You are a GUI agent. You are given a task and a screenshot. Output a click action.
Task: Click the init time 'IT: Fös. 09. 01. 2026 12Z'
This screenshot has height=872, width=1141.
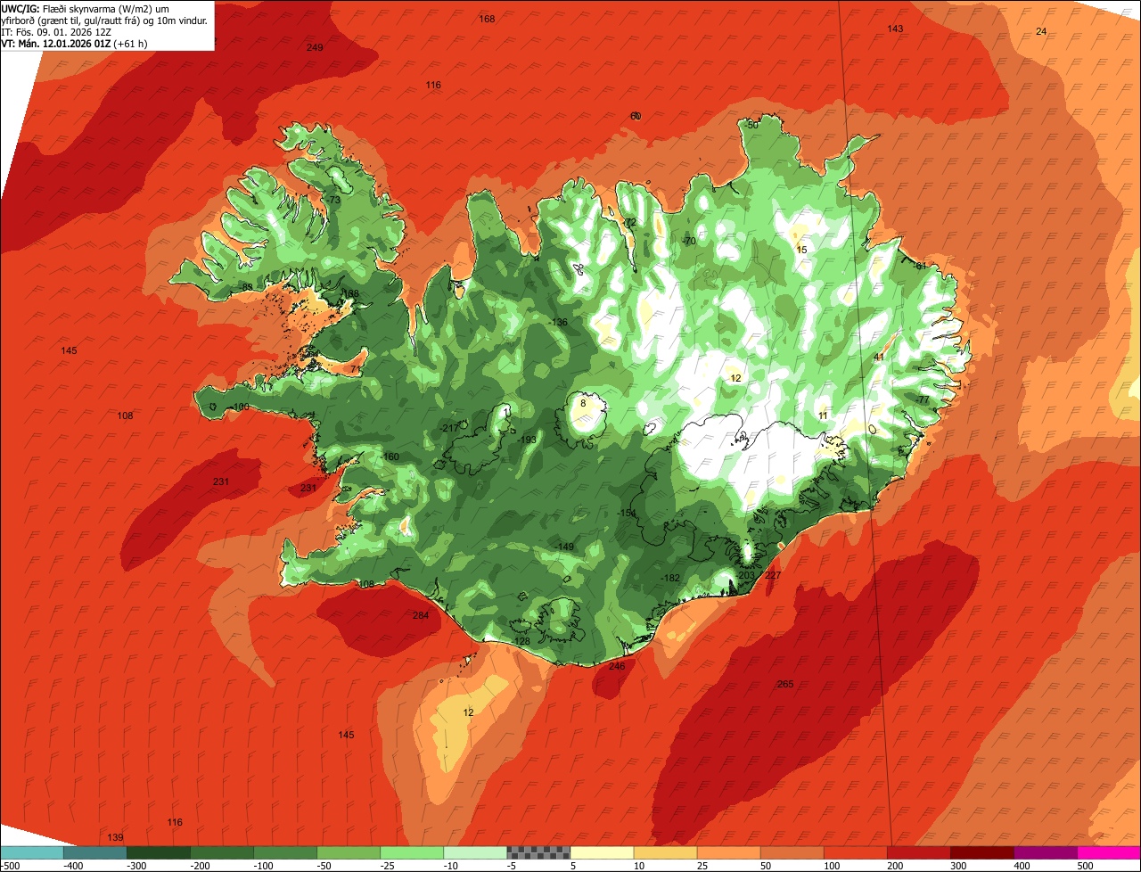(x=56, y=31)
